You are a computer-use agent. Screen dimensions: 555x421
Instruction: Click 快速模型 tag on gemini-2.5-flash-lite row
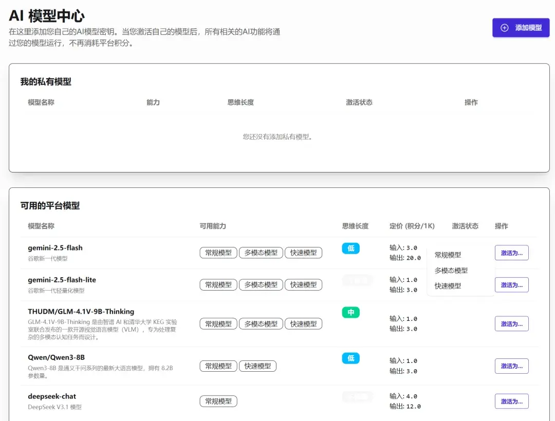pos(303,285)
